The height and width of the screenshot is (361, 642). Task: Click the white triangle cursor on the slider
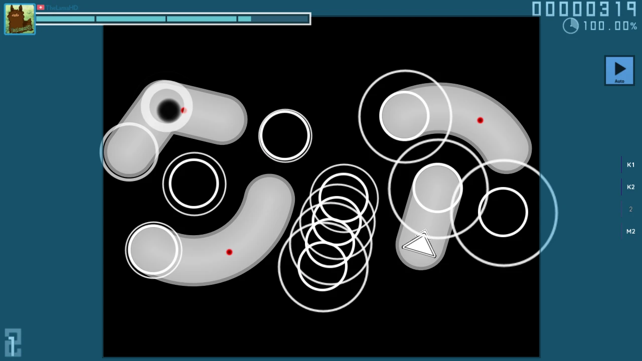419,244
